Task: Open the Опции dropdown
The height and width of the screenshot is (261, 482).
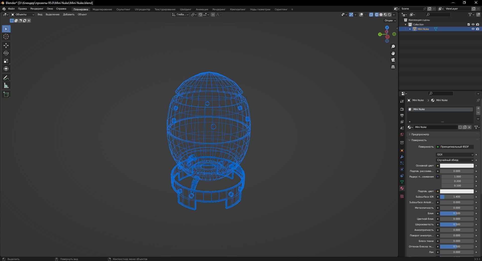Action: tap(390, 20)
